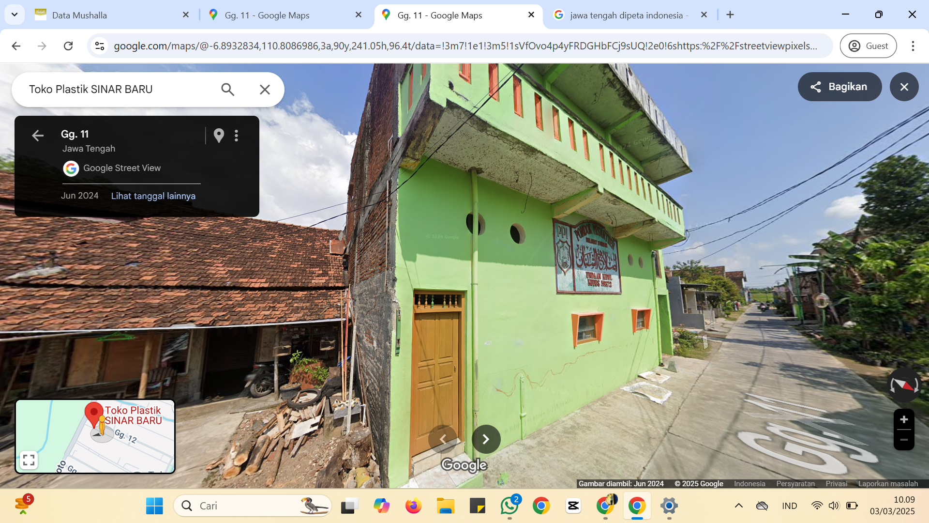929x523 pixels.
Task: Open the three-dot options in Street View panel
Action: [237, 136]
